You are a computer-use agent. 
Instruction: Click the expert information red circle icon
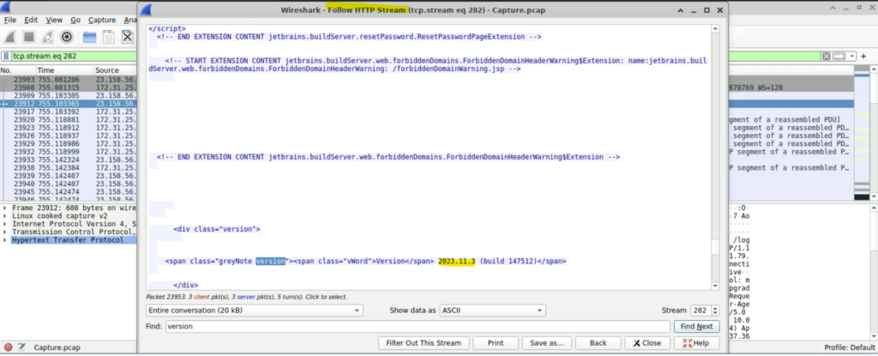pyautogui.click(x=8, y=348)
